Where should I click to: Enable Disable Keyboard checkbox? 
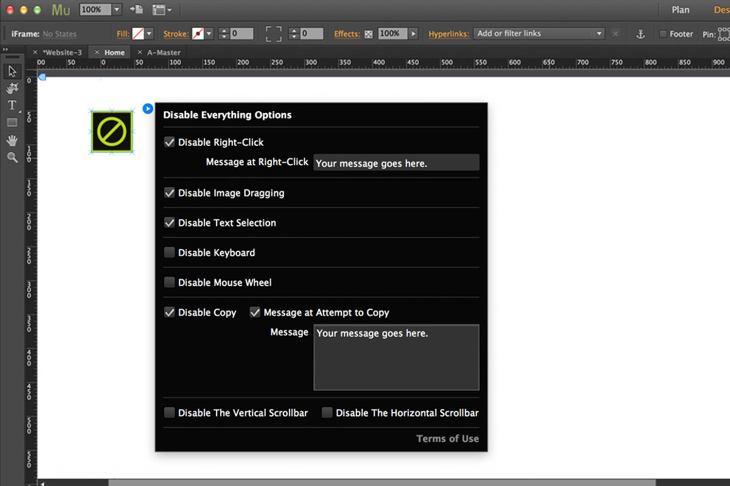point(170,252)
